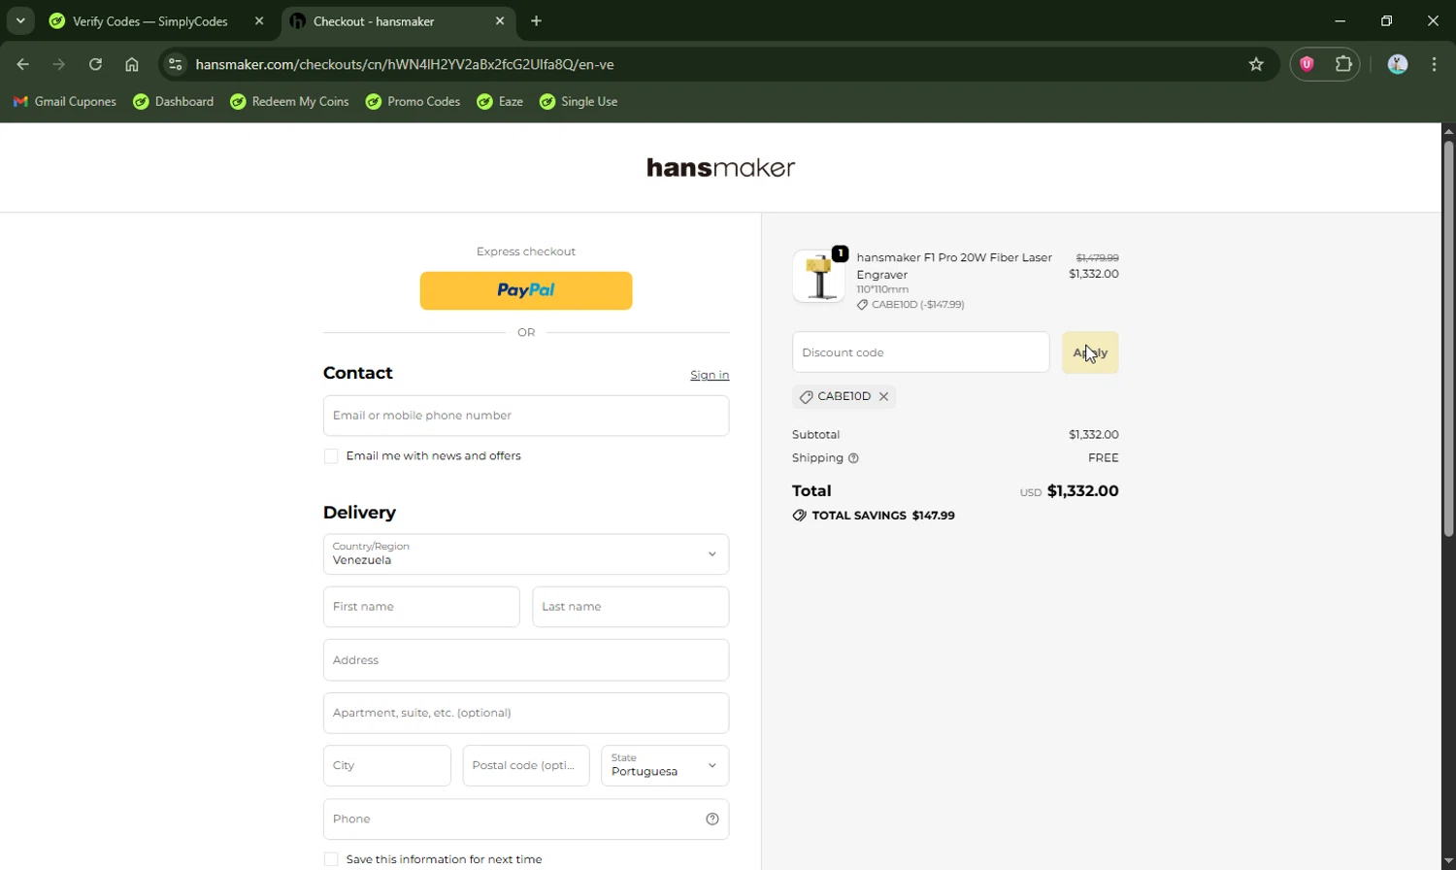This screenshot has height=870, width=1456.
Task: Focus the Discount code field
Action: [921, 352]
